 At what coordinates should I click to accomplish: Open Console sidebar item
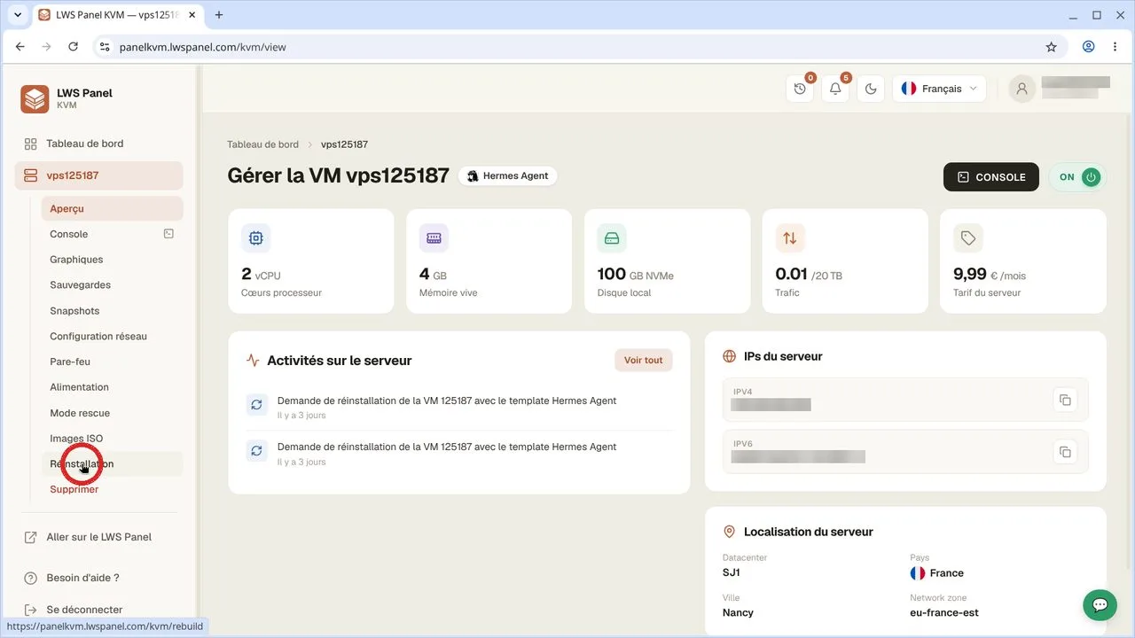pos(112,234)
